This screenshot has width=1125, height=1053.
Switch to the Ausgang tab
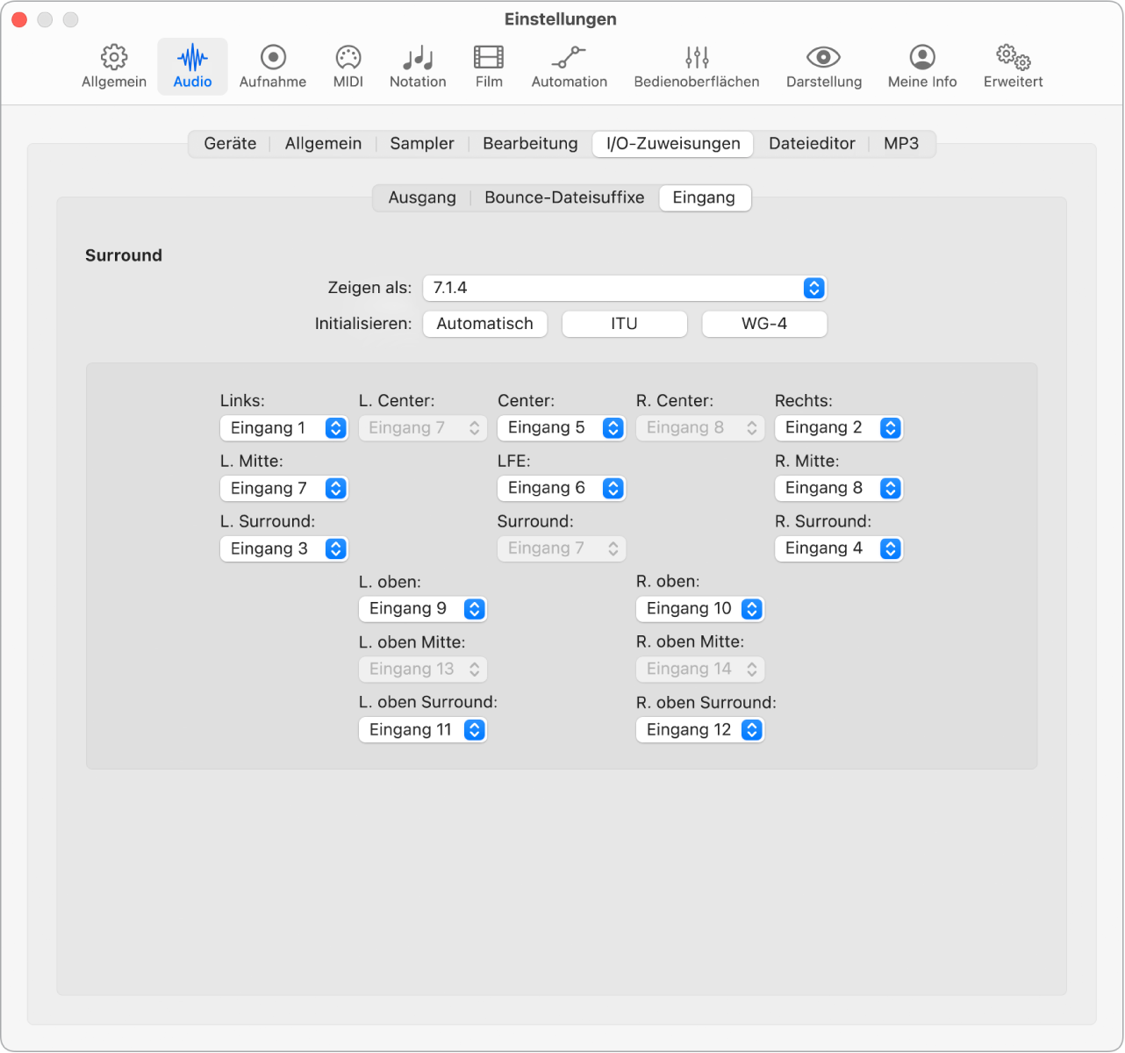click(422, 197)
